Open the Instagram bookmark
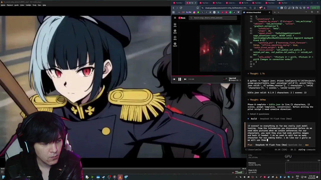Screen dimensions: 321x180 [194, 12]
